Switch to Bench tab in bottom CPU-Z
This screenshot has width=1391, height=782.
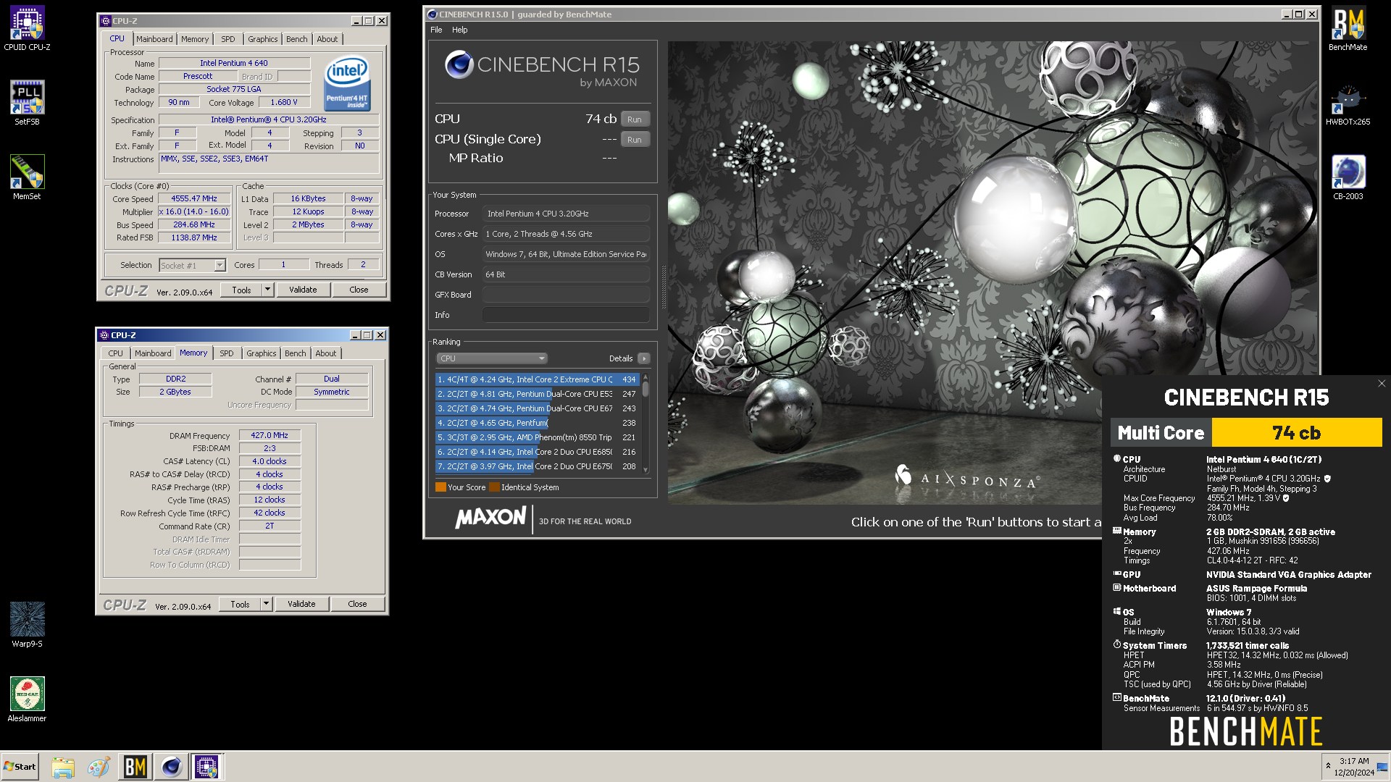pyautogui.click(x=296, y=353)
